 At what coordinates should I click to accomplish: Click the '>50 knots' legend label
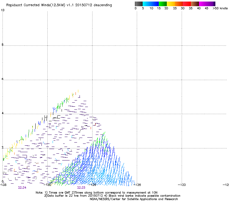click(220, 8)
